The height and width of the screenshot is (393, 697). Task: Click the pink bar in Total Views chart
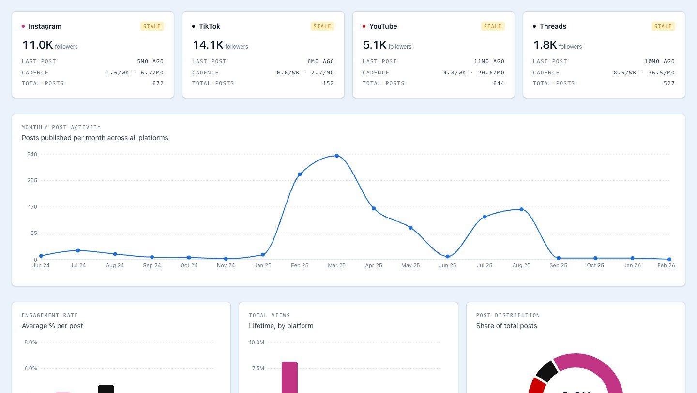click(x=289, y=377)
